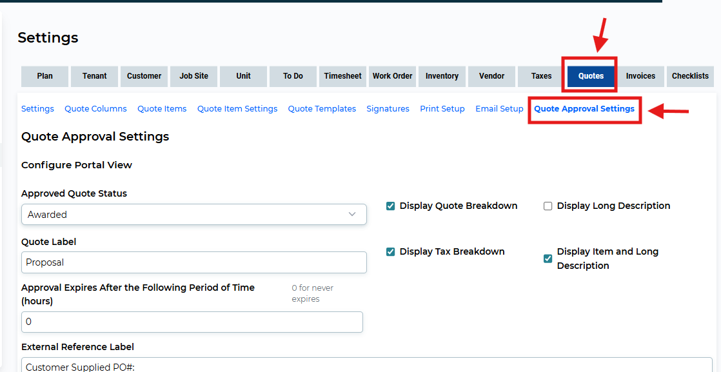The image size is (721, 372).
Task: Toggle Display Item and Long Description checkbox
Action: tap(548, 259)
